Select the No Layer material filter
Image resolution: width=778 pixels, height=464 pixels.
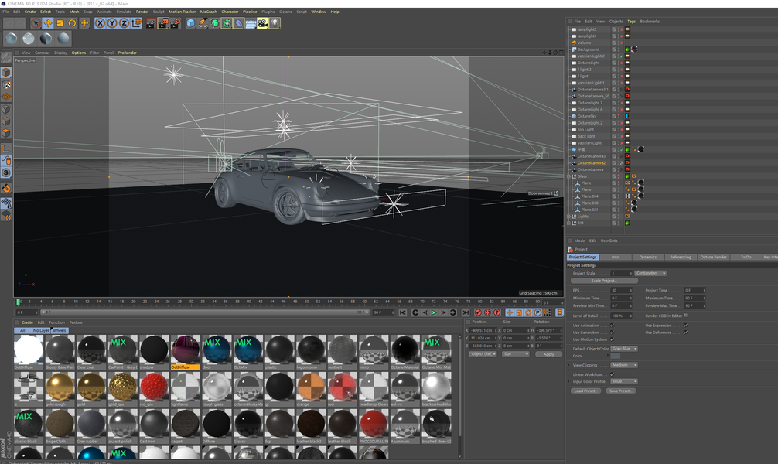click(x=41, y=330)
